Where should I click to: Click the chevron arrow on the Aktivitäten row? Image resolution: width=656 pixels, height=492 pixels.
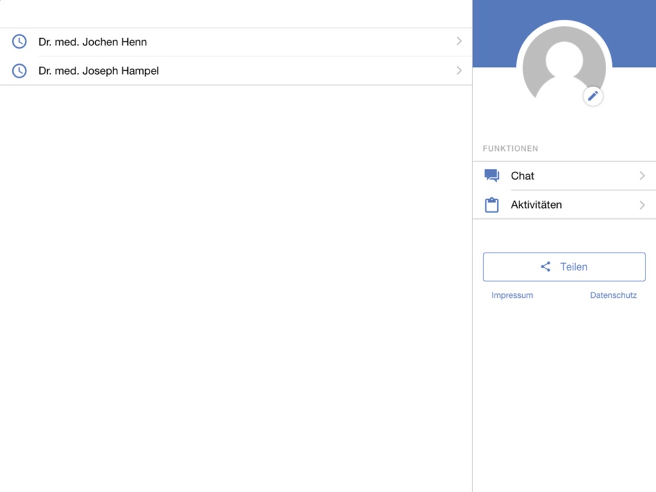tap(642, 205)
